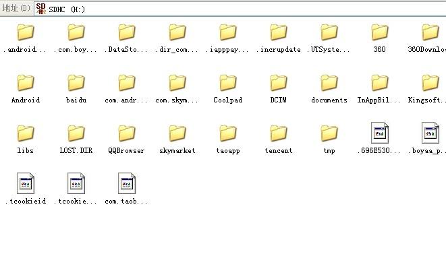This screenshot has height=277, width=446.
Task: Select the documents folder icon
Action: coord(329,83)
